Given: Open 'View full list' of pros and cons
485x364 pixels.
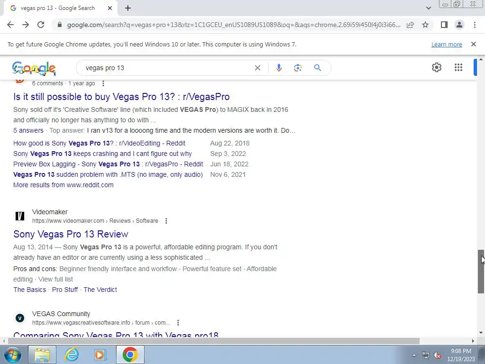Looking at the screenshot, I should [x=56, y=279].
